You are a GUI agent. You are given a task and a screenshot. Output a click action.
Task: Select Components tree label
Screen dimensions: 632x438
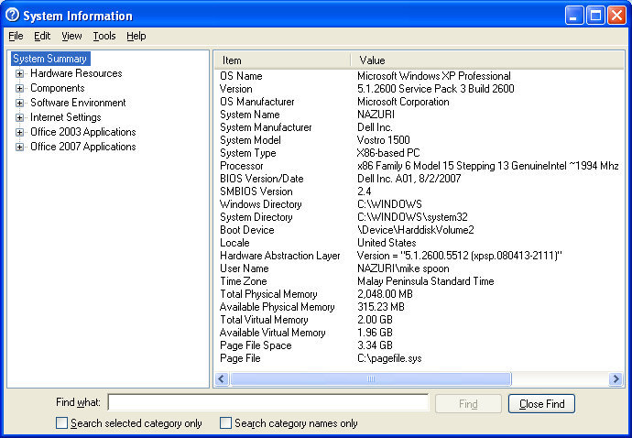58,88
